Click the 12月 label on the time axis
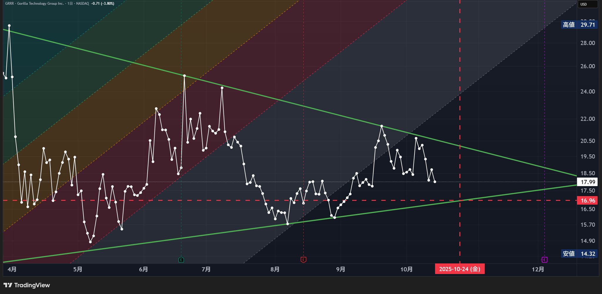The width and height of the screenshot is (602, 294). coord(538,269)
